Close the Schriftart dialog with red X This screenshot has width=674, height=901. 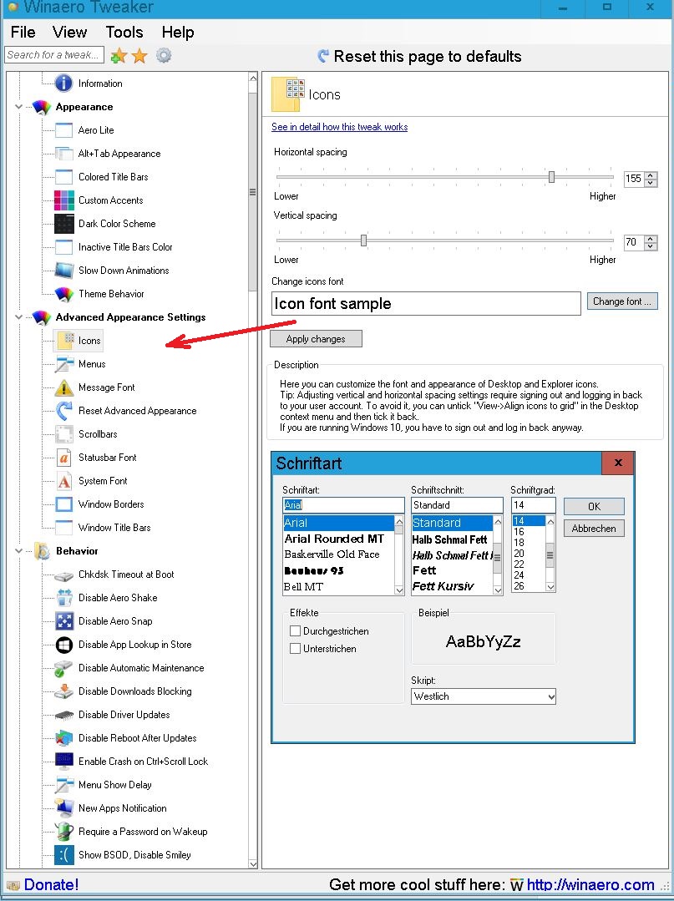(x=618, y=463)
